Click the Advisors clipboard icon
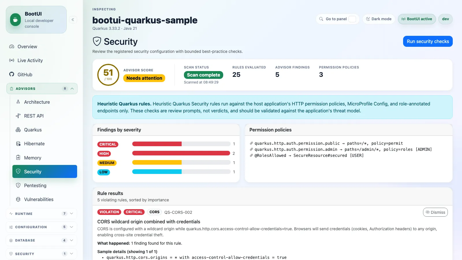462x260 pixels. click(x=12, y=89)
